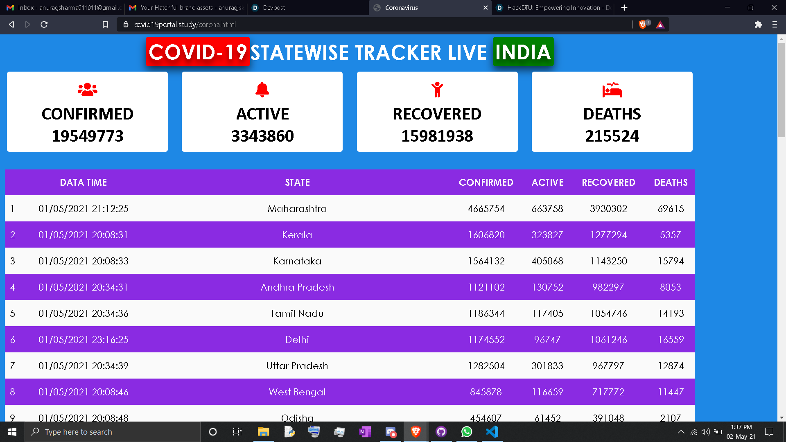This screenshot has height=442, width=786.
Task: Reload the page with the refresh icon
Action: (x=44, y=25)
